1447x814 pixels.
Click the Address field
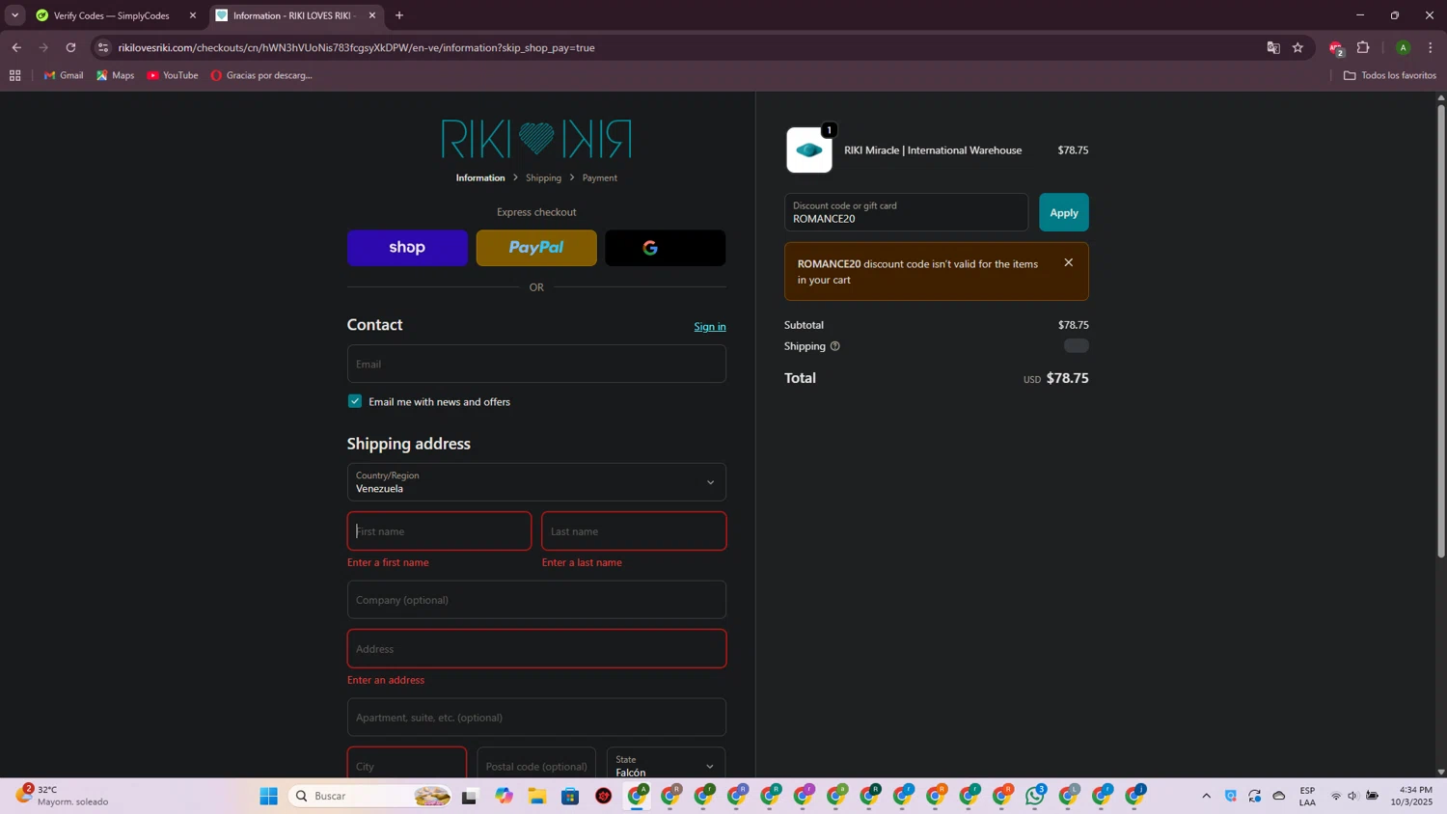coord(536,649)
